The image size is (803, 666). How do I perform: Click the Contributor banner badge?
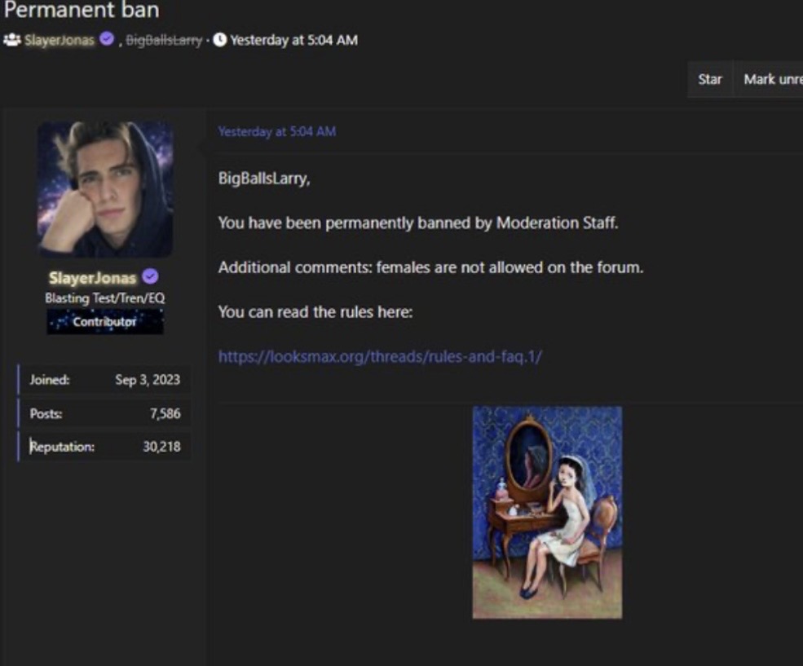105,321
